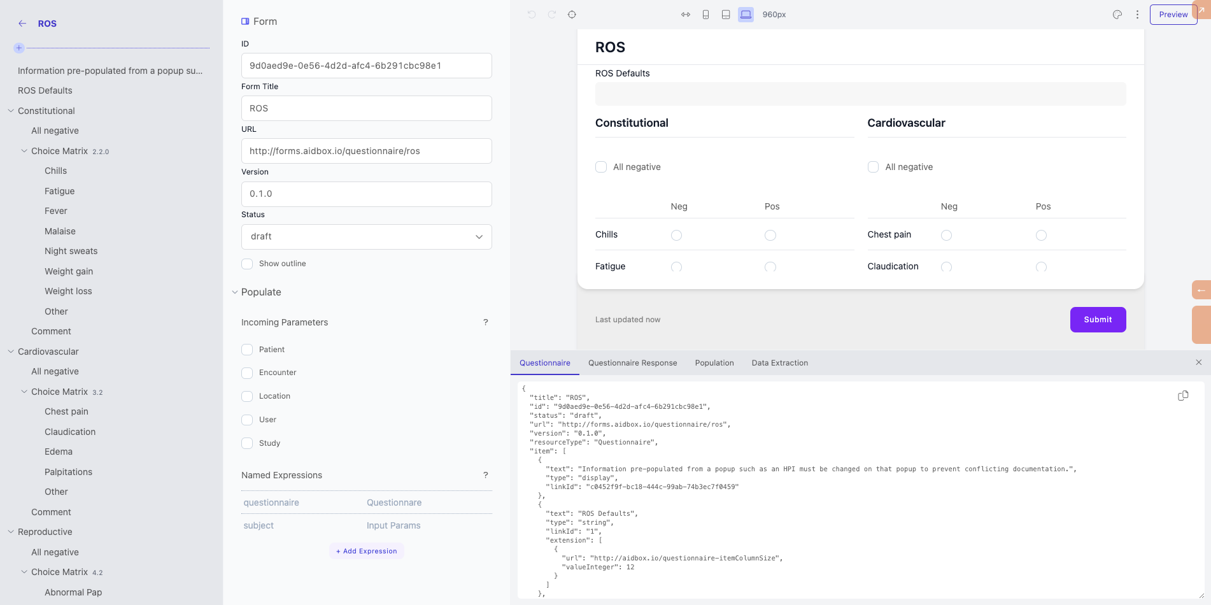Select the laptop device preview icon
This screenshot has height=605, width=1211.
tap(746, 14)
